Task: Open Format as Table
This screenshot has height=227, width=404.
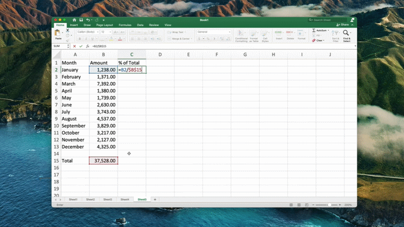Action: tap(254, 36)
